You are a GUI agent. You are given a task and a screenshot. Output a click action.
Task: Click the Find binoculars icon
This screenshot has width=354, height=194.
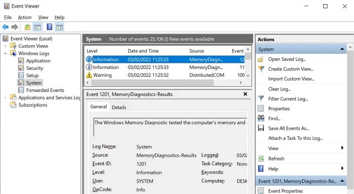[x=261, y=118]
